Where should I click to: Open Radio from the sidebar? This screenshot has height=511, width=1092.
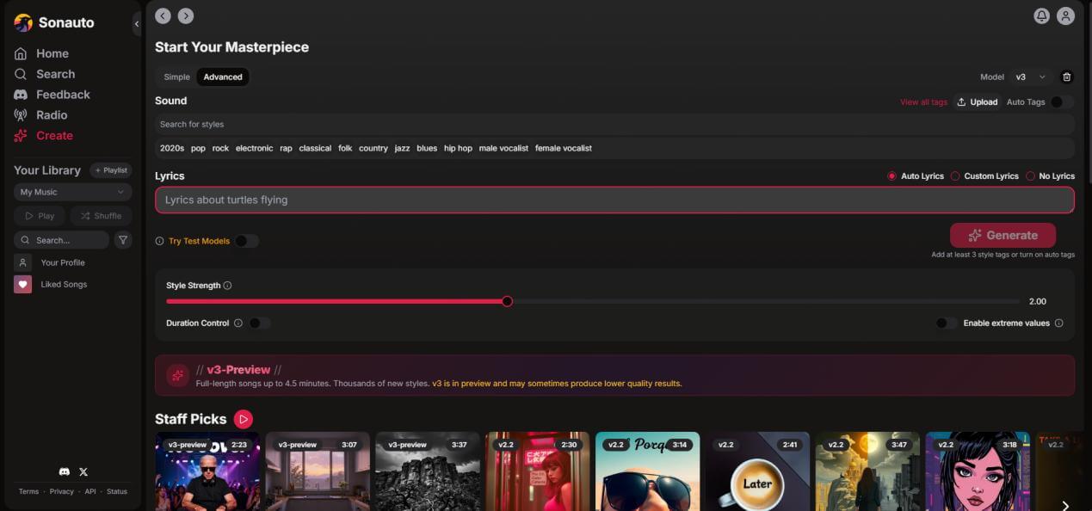tap(52, 115)
